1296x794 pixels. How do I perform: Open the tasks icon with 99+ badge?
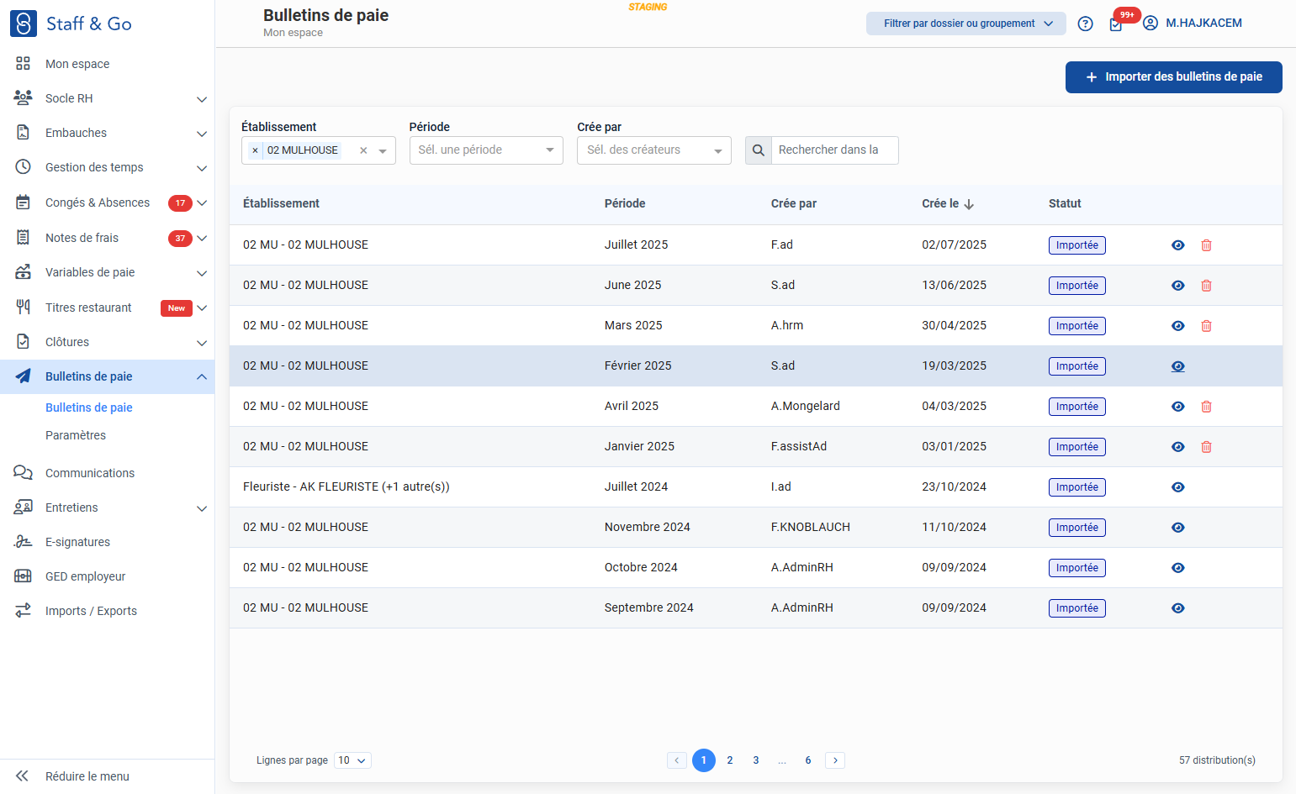coord(1116,24)
